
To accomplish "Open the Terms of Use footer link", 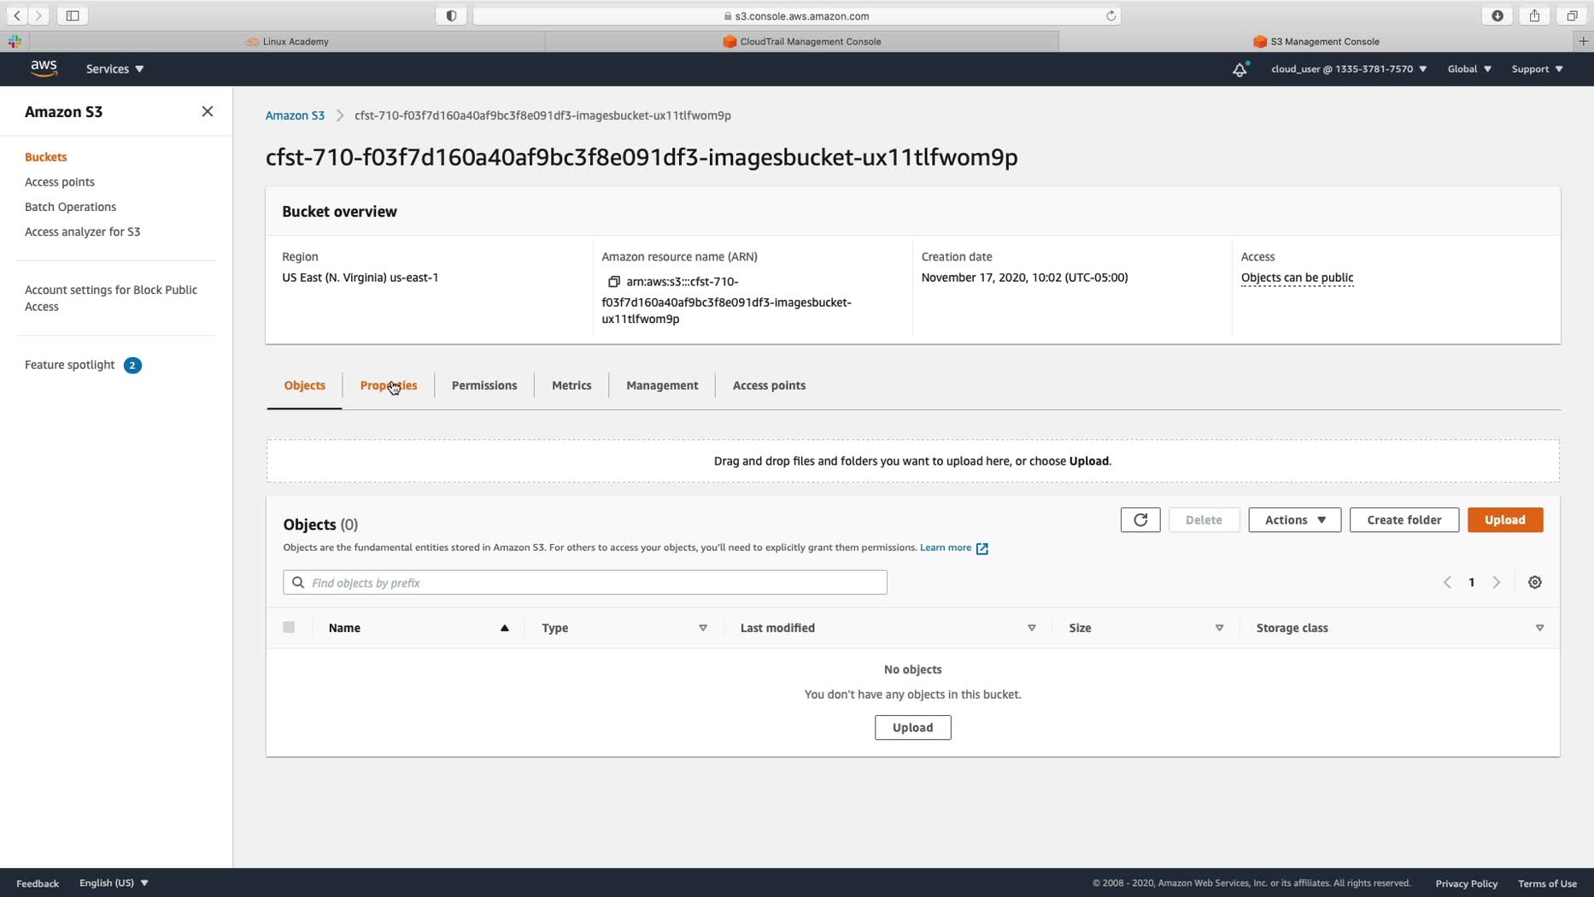I will [1547, 883].
